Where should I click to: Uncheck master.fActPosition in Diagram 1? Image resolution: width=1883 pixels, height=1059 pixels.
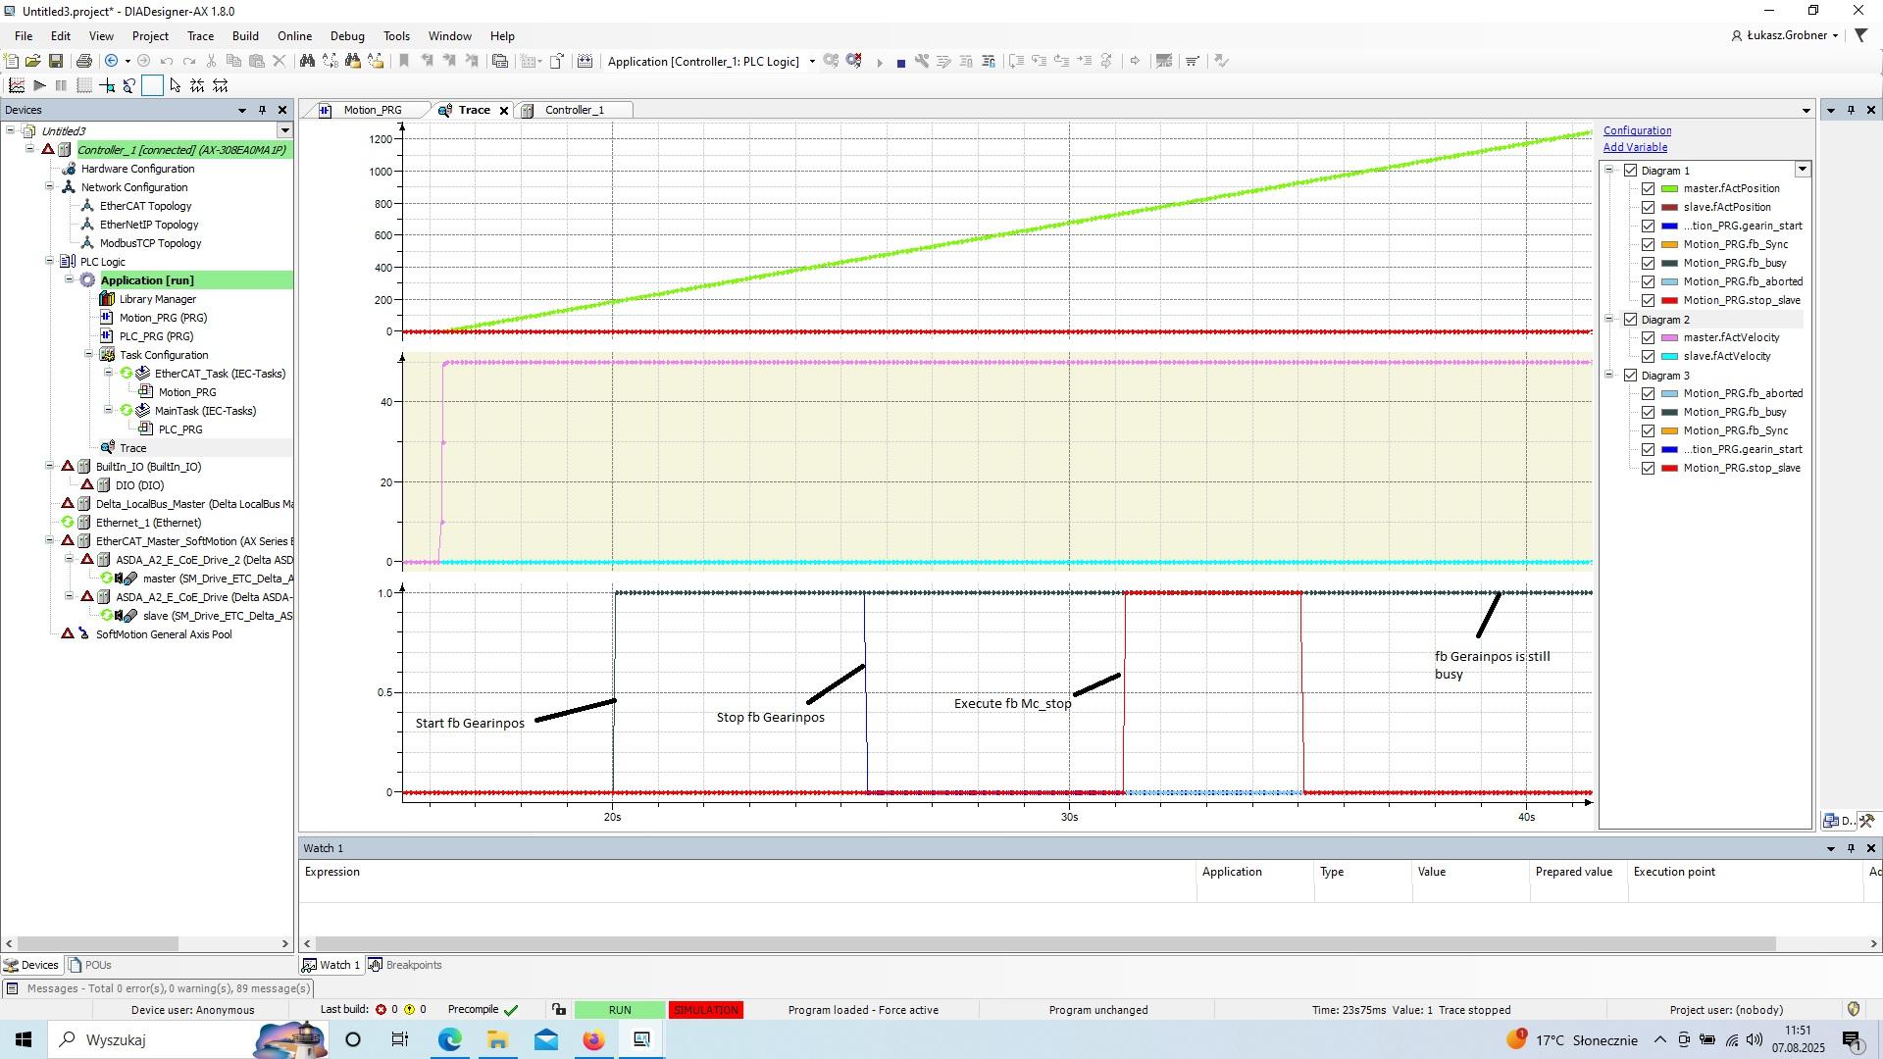pos(1649,189)
